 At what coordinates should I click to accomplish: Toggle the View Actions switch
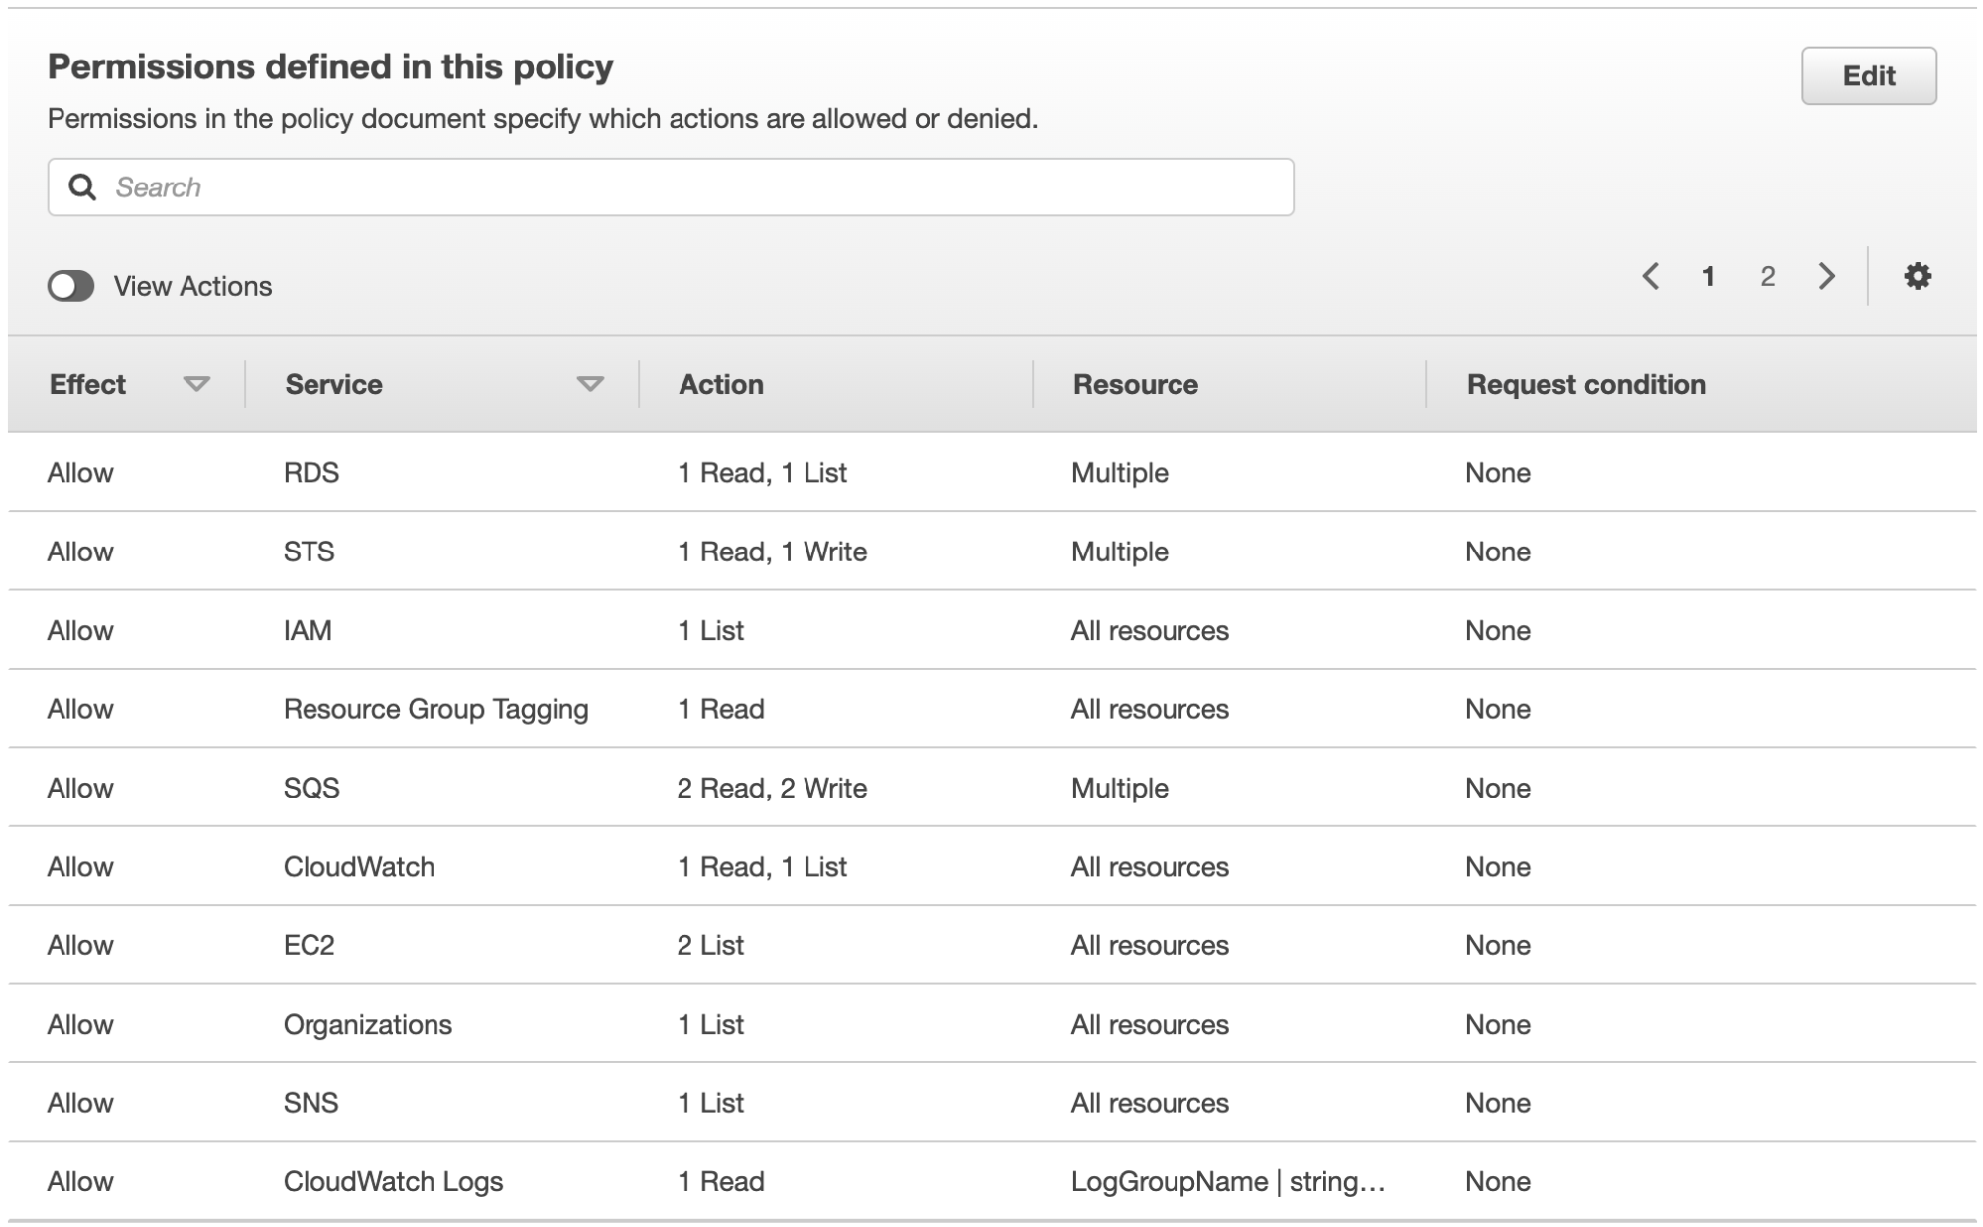click(71, 286)
